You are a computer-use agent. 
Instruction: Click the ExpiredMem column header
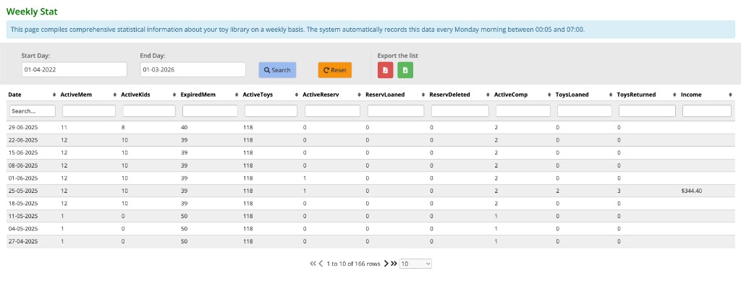point(198,95)
